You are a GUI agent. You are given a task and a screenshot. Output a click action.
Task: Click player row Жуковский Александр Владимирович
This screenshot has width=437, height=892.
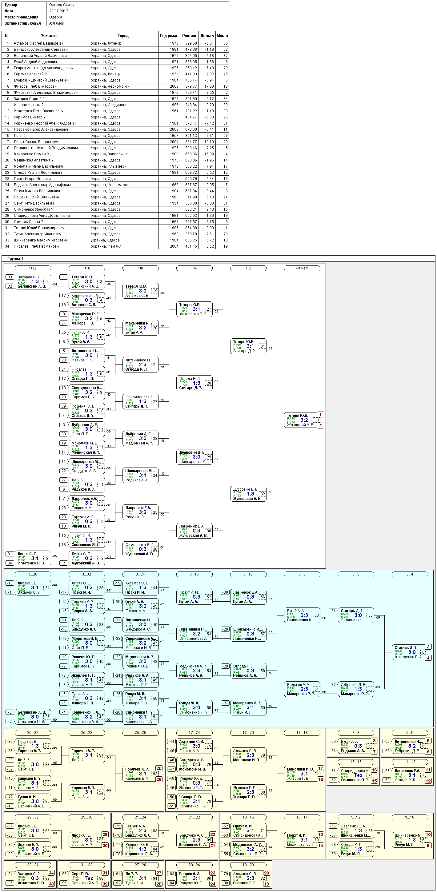point(115,93)
